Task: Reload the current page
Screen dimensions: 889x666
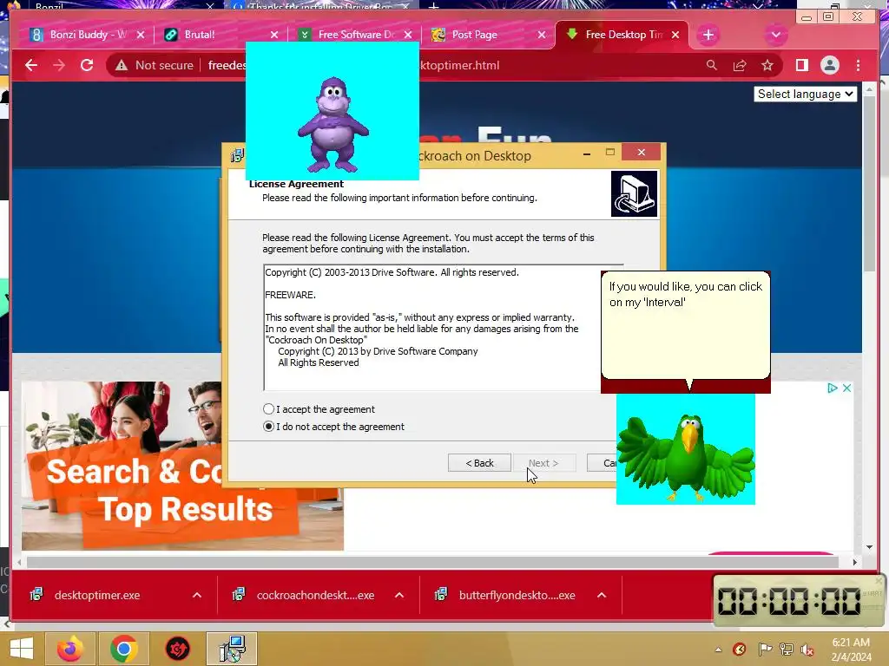Action: [87, 65]
